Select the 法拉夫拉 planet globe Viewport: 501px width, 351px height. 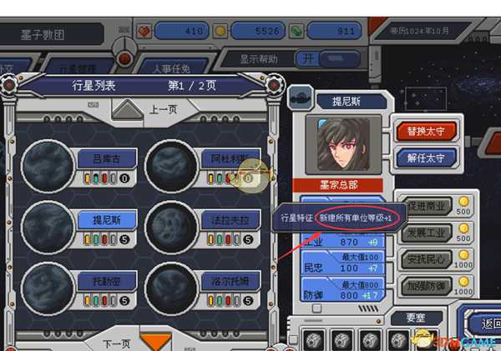click(x=171, y=228)
